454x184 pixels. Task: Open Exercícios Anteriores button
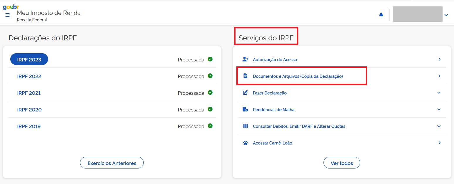(x=112, y=163)
